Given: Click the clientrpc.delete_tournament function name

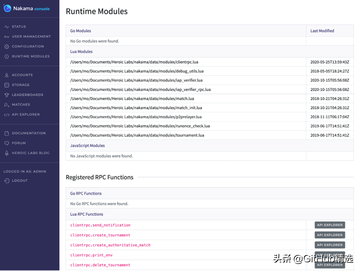Looking at the screenshot, I should pyautogui.click(x=100, y=265).
